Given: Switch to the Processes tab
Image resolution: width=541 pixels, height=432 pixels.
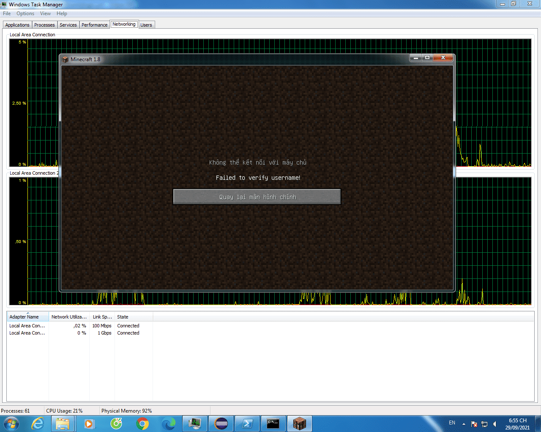Looking at the screenshot, I should coord(44,25).
